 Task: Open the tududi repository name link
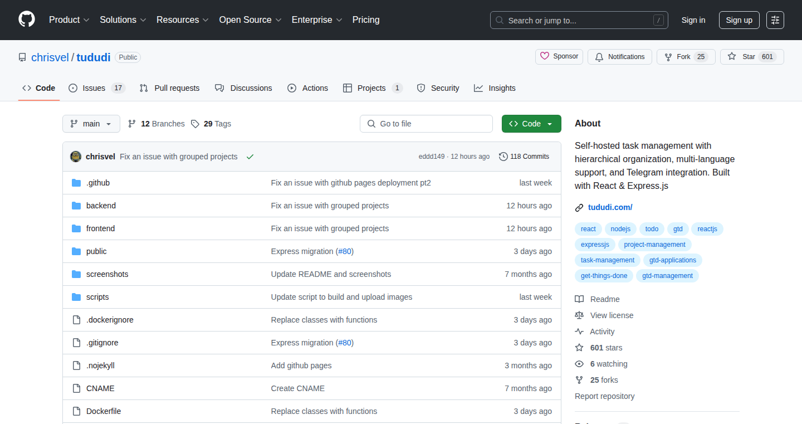pos(94,57)
